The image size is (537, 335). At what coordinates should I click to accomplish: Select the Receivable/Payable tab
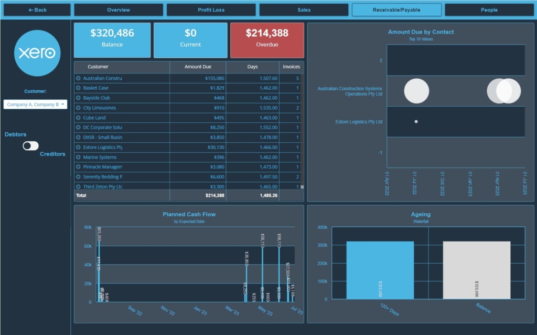[x=396, y=9]
